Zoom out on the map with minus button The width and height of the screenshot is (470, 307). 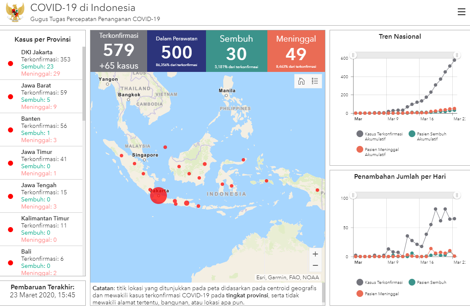315,266
